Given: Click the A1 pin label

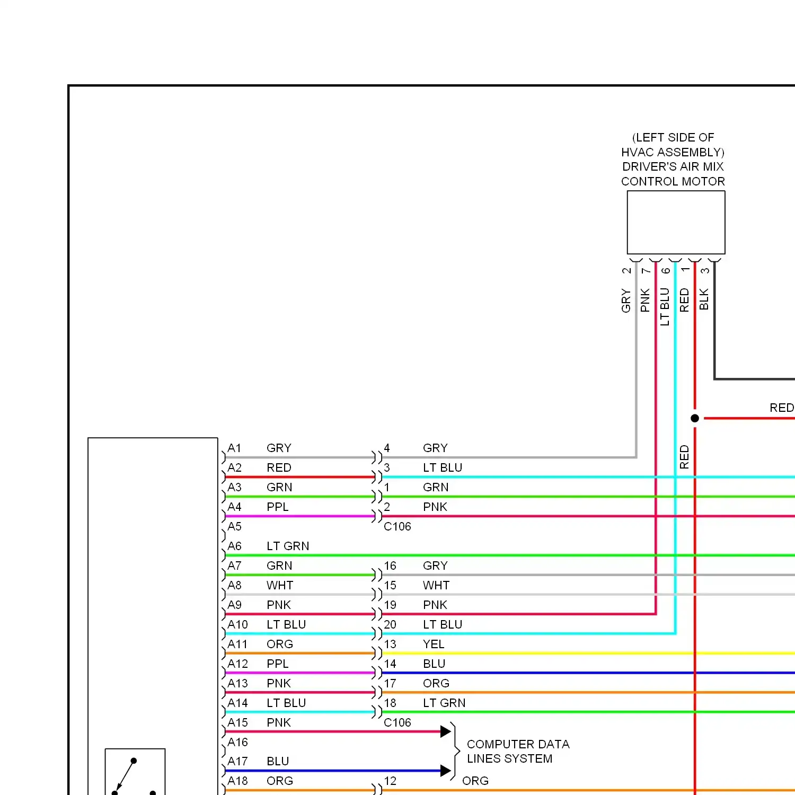Looking at the screenshot, I should (234, 448).
